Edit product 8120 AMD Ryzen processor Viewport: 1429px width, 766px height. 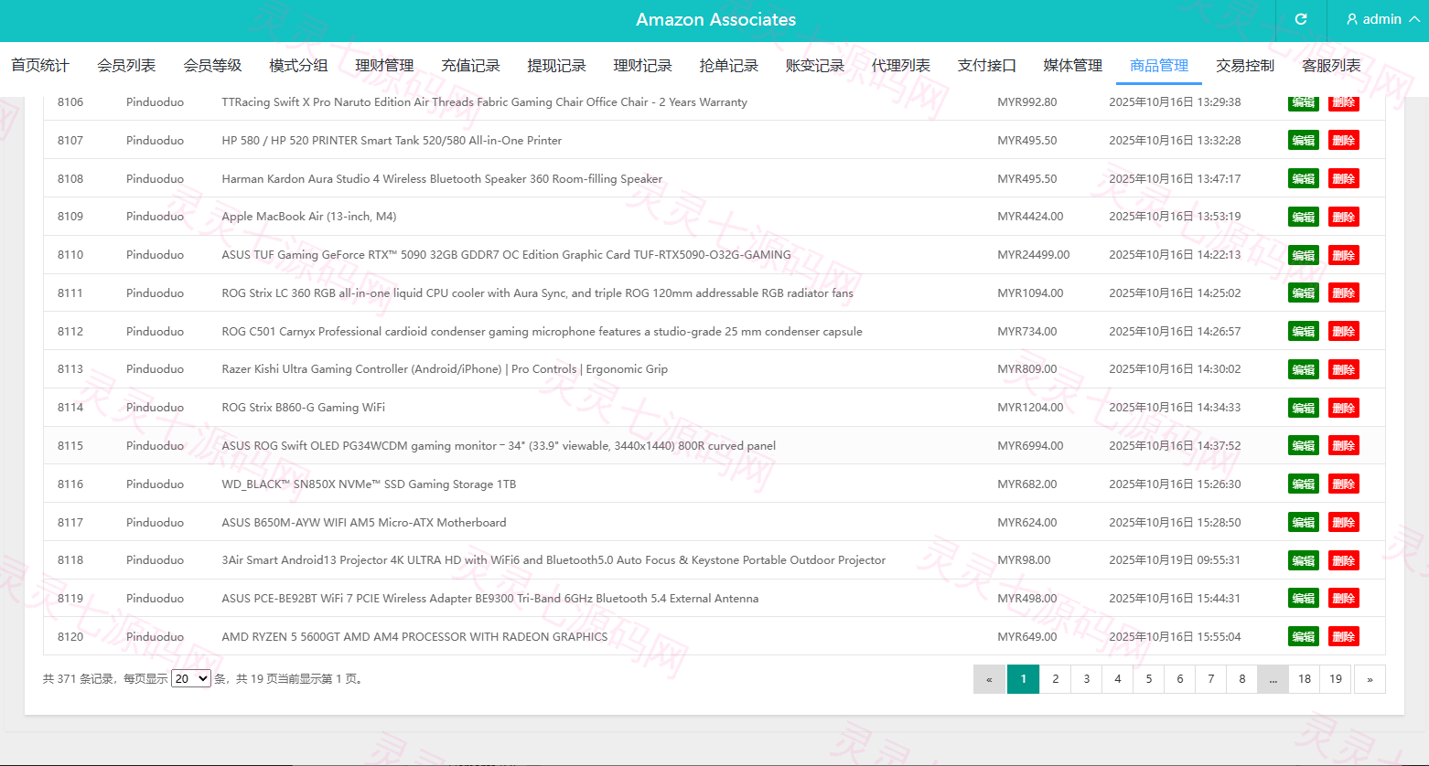(1304, 636)
